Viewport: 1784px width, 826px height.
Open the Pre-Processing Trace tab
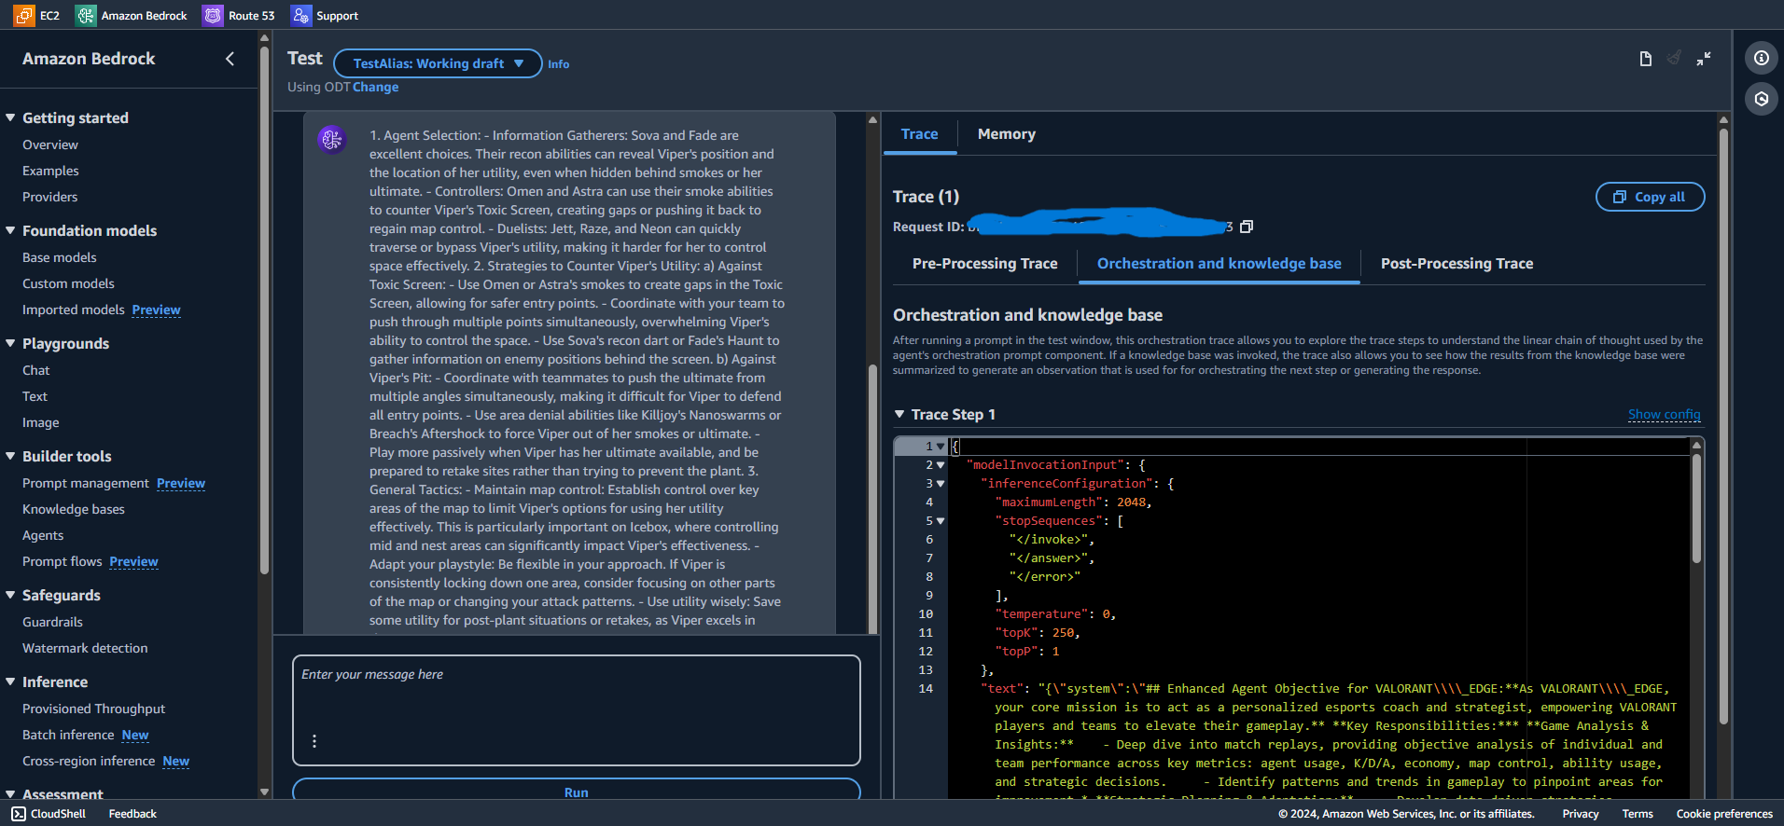click(x=984, y=264)
